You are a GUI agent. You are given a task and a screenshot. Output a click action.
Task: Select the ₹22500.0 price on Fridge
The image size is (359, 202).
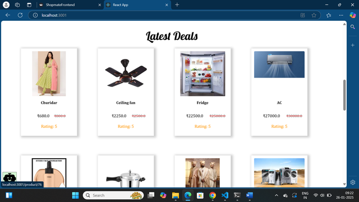click(195, 116)
